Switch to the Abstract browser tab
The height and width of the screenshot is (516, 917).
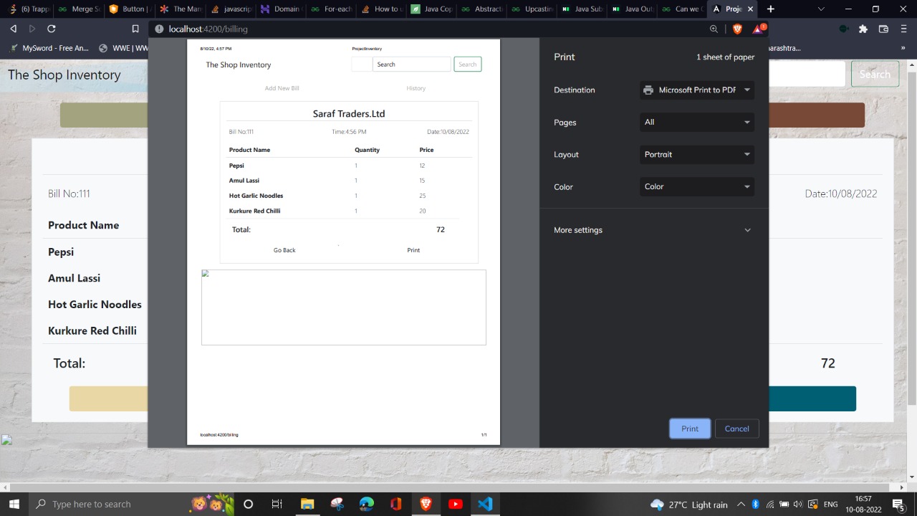tap(481, 9)
